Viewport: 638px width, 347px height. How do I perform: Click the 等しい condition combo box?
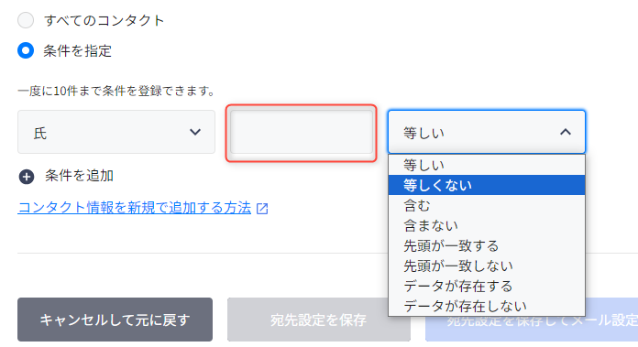487,132
